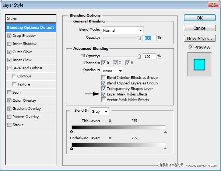Toggle the Preview checkbox

click(x=191, y=47)
